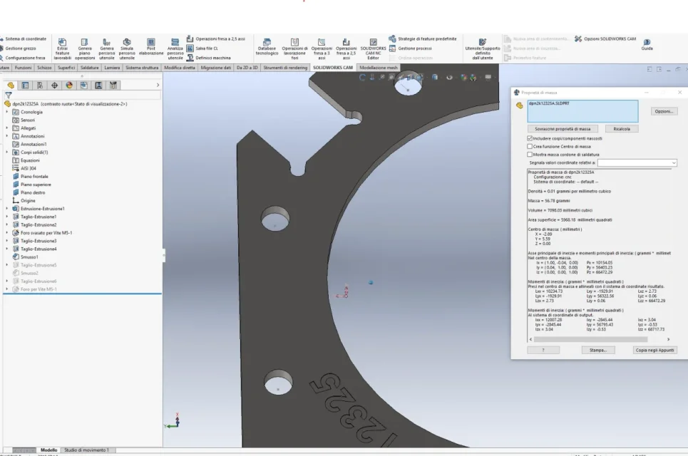Click the Post elaborazione icon
688x456 pixels.
click(151, 43)
